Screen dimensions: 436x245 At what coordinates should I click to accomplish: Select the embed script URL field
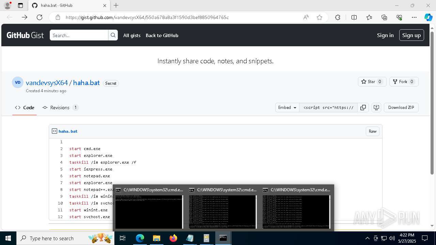328,108
